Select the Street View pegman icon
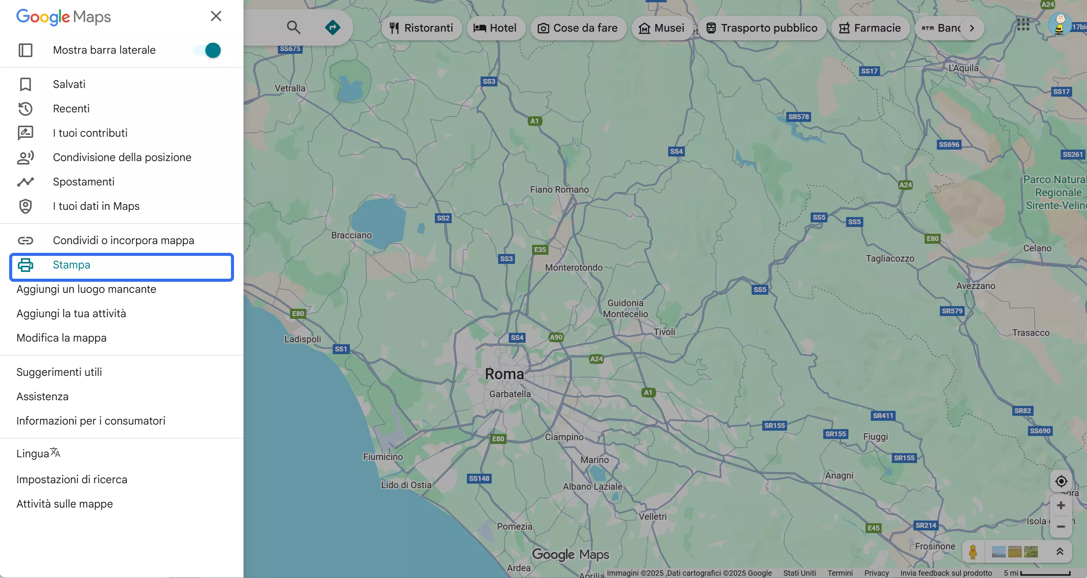 973,551
